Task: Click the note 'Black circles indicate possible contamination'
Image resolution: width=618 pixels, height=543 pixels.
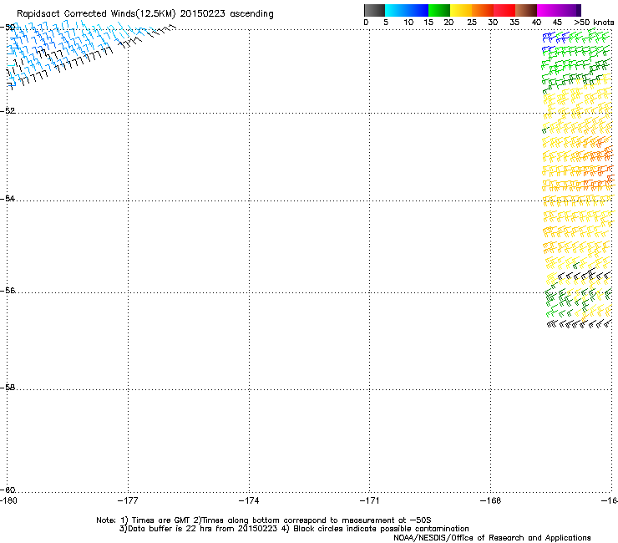Action: 381,529
